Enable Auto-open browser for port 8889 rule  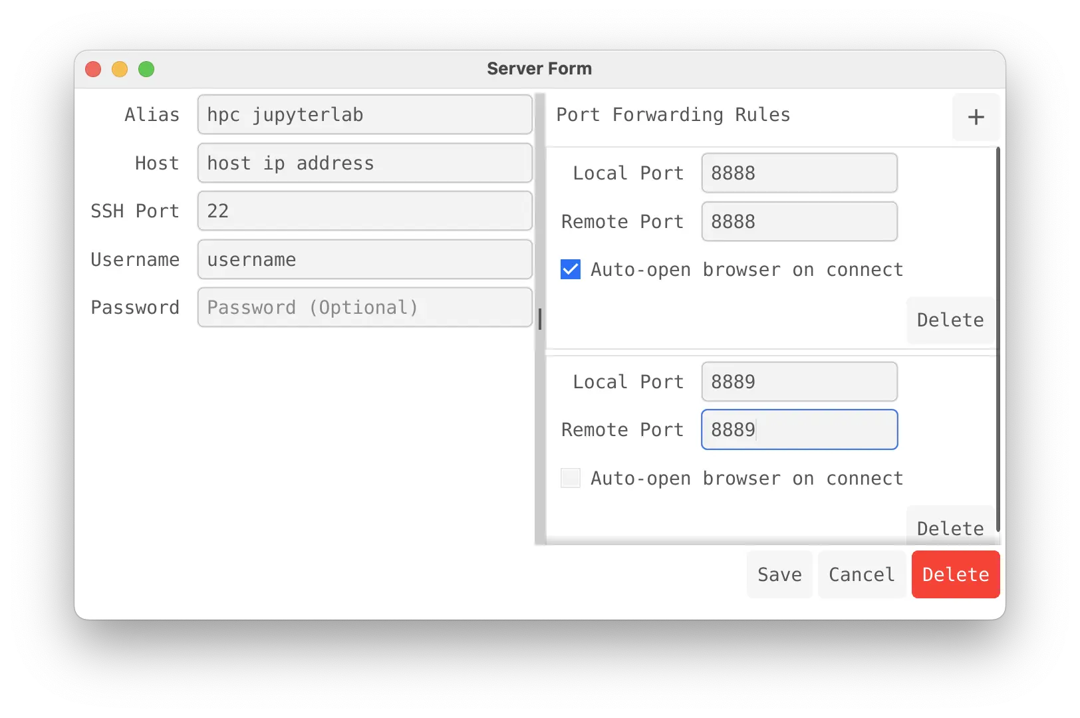[571, 478]
